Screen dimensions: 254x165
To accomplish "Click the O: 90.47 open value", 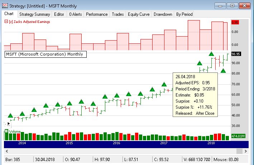I will [x=72, y=160].
